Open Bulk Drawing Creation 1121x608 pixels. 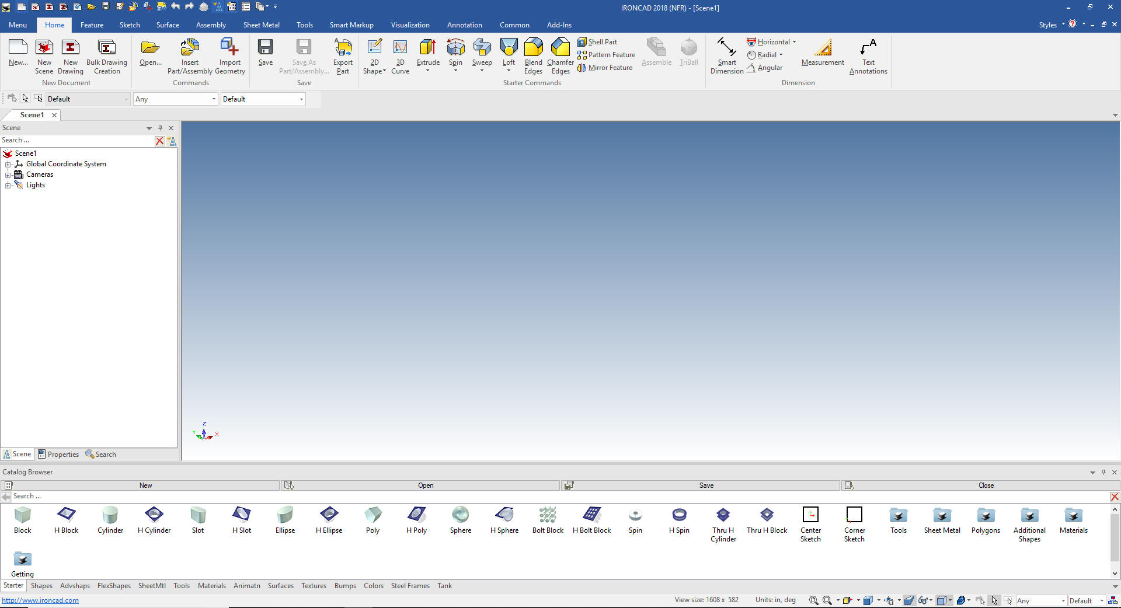[x=107, y=57]
